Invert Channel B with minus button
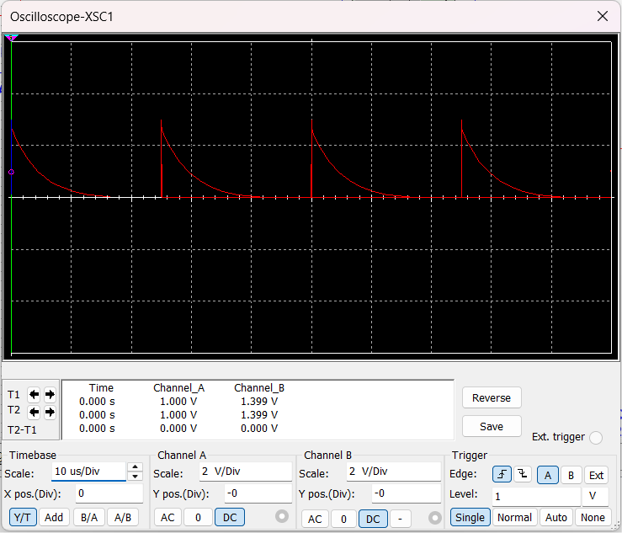 click(x=401, y=519)
